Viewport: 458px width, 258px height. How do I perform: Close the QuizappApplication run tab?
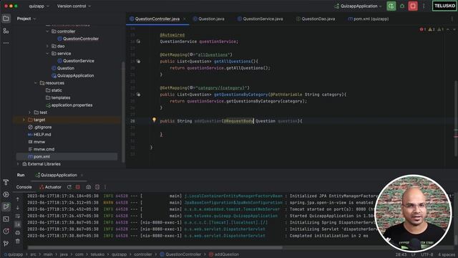click(x=82, y=175)
